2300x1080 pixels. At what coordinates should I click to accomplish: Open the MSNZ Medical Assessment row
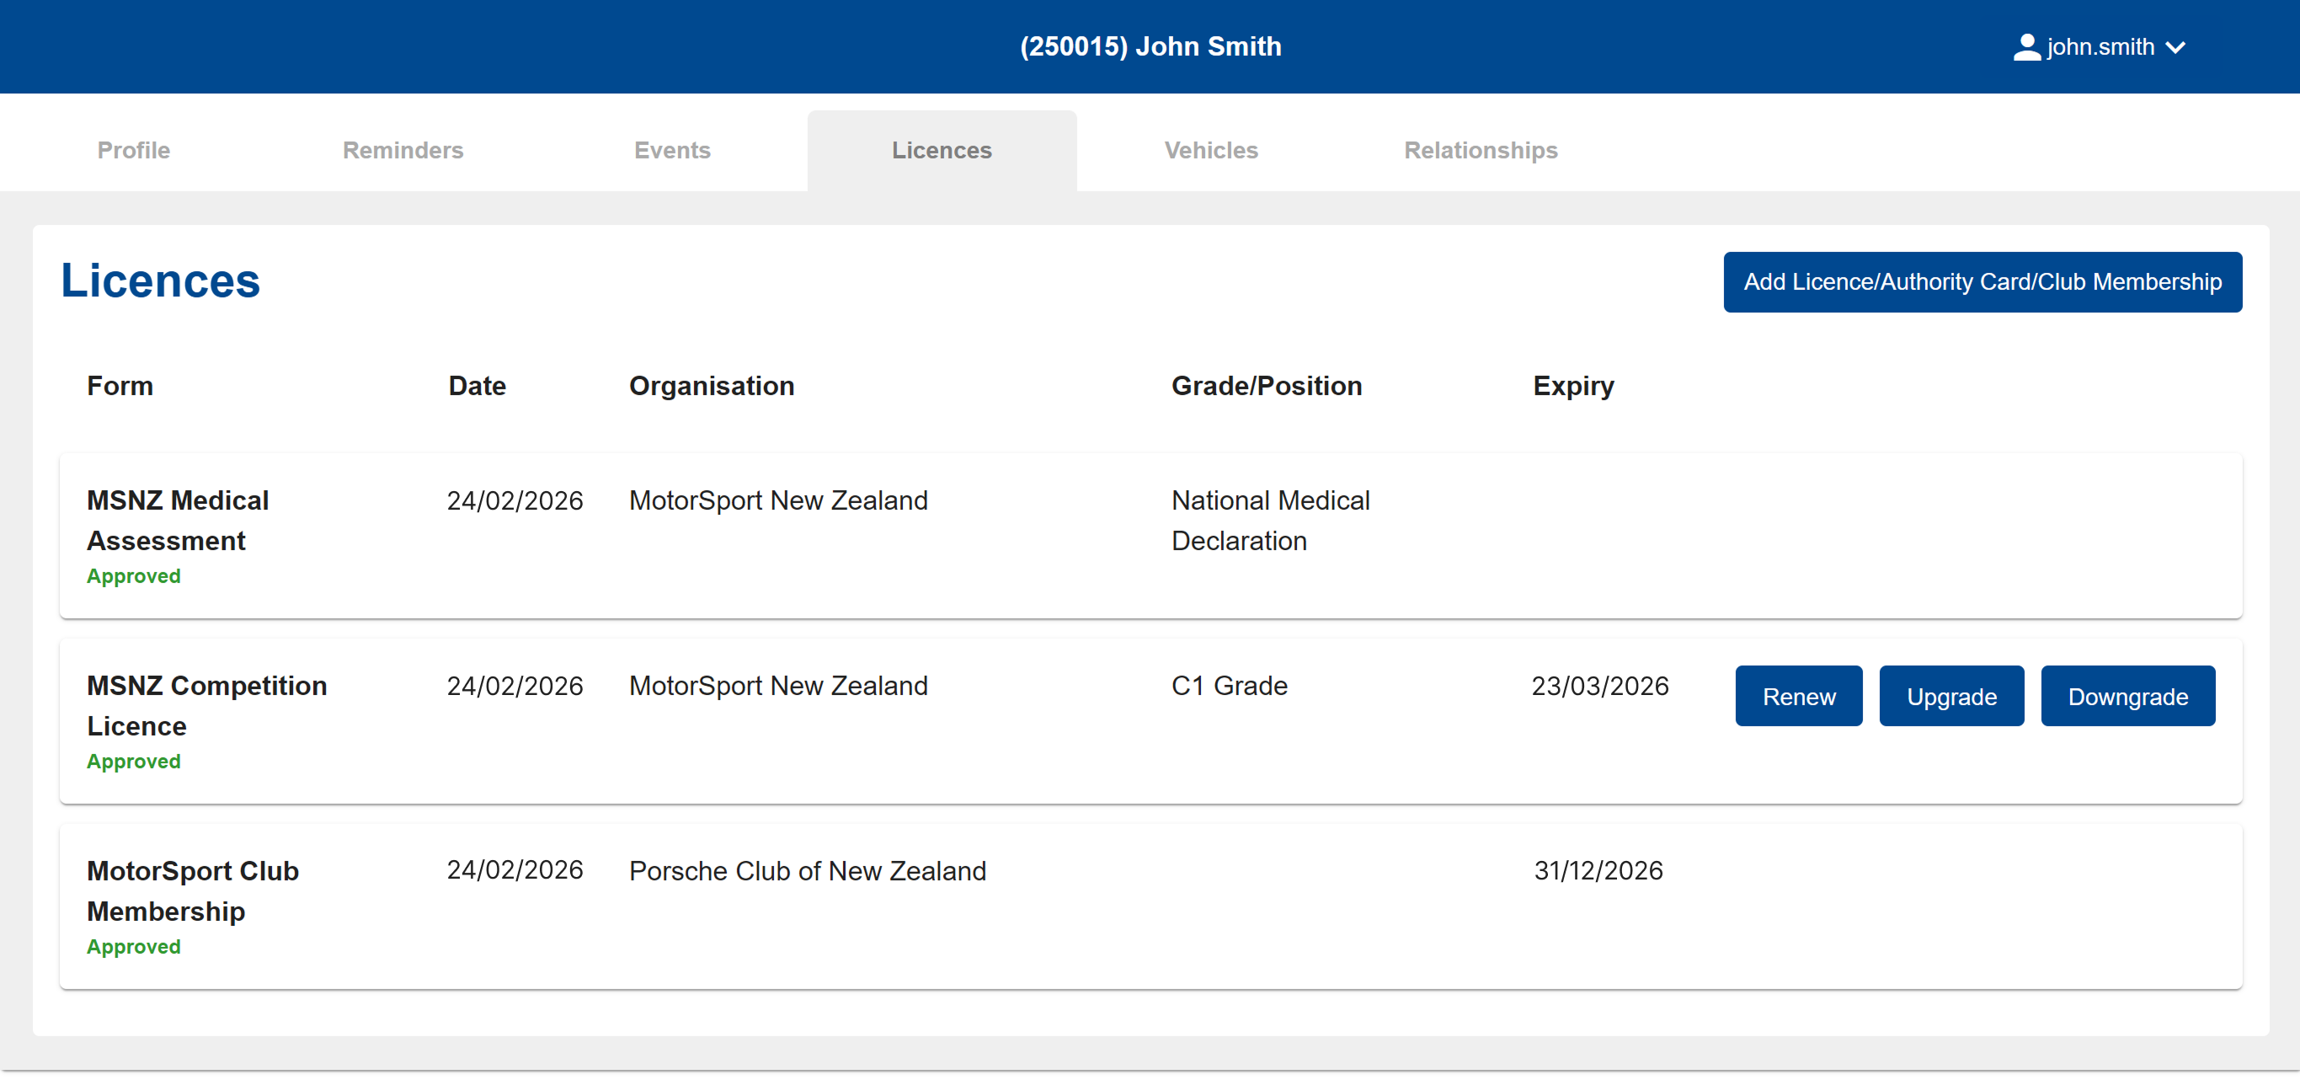[1150, 536]
